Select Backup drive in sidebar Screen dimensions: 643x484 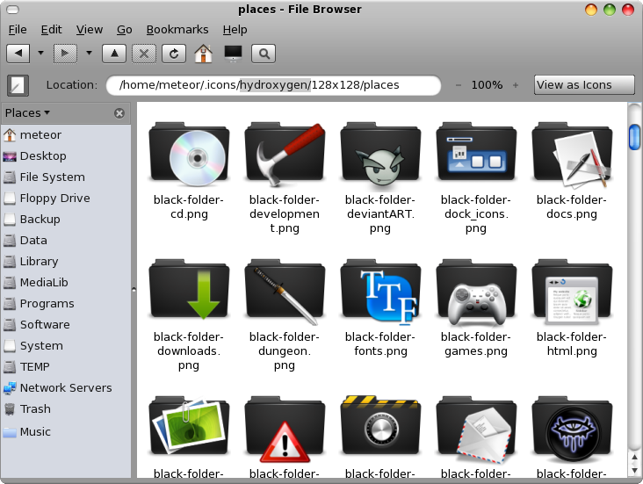point(66,219)
